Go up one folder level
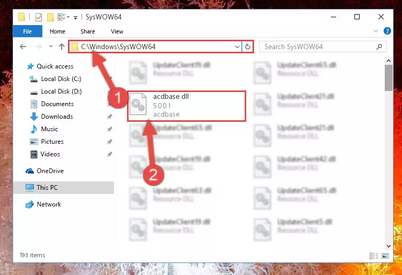 point(62,47)
